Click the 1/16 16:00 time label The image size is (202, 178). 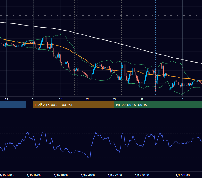click(34, 175)
